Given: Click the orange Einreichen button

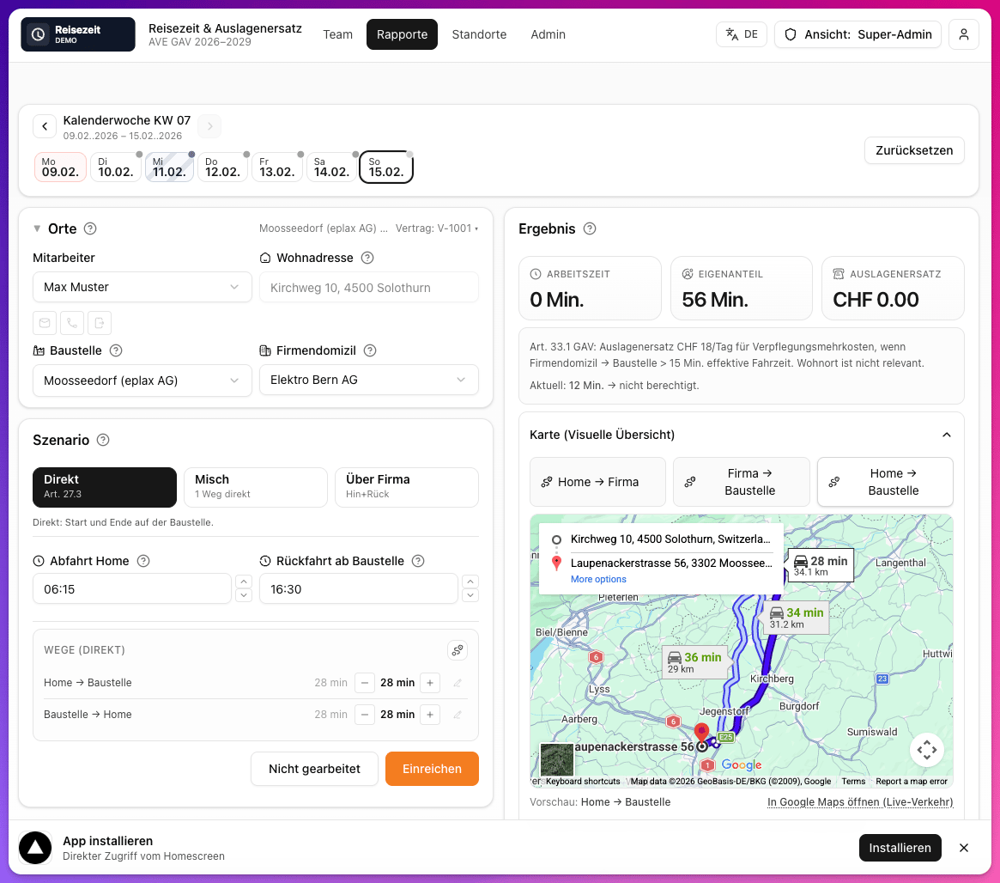Looking at the screenshot, I should pyautogui.click(x=432, y=769).
